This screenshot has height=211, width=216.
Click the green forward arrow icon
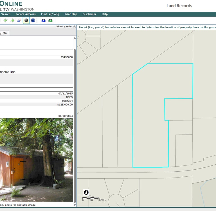pyautogui.click(x=12, y=21)
